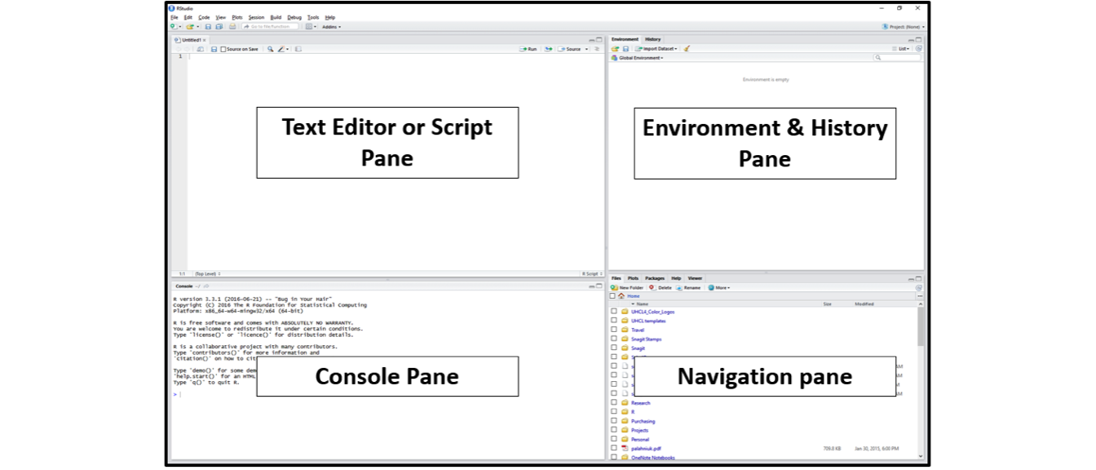Screen dimensions: 1096x470
Task: Check the box next to UHCL4_Color_Logos
Action: [x=613, y=312]
